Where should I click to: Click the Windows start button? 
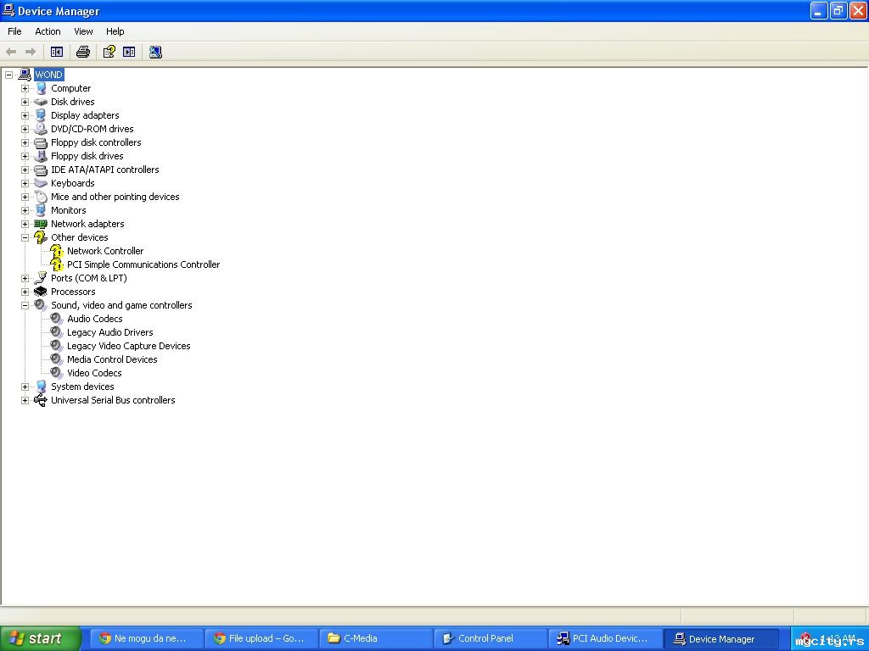[40, 638]
